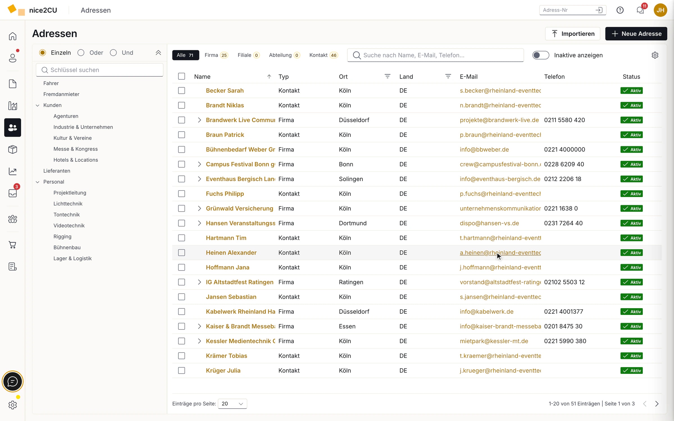Focus the Schlüssel suchen input
The width and height of the screenshot is (674, 421).
point(99,70)
